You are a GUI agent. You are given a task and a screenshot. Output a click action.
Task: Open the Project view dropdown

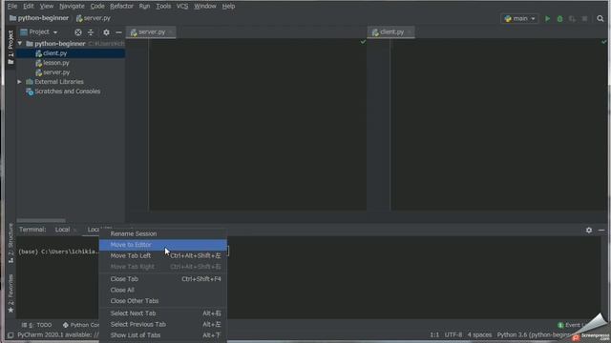(39, 32)
